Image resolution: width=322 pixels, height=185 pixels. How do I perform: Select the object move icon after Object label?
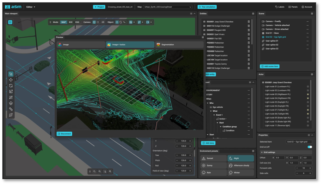point(117,22)
